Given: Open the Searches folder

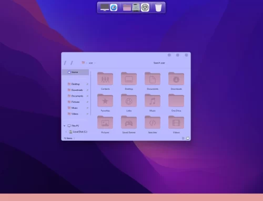Looking at the screenshot, I should 153,124.
